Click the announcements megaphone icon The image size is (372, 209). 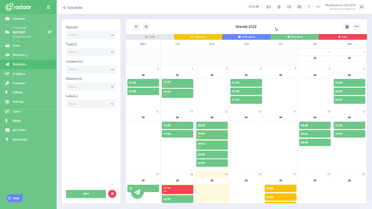269,7
